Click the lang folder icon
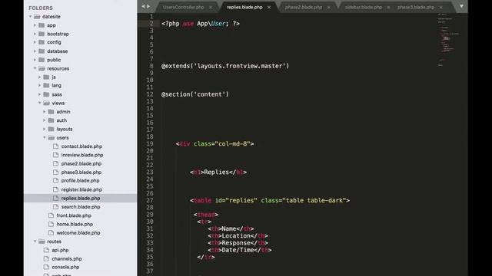This screenshot has width=492, height=276. [x=46, y=85]
